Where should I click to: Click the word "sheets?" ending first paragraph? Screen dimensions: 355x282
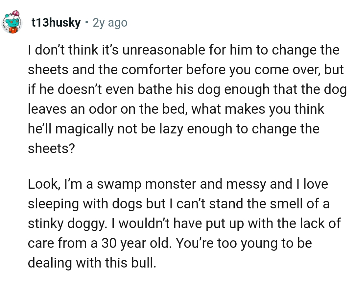point(51,148)
